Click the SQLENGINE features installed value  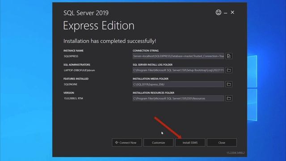pyautogui.click(x=71, y=85)
